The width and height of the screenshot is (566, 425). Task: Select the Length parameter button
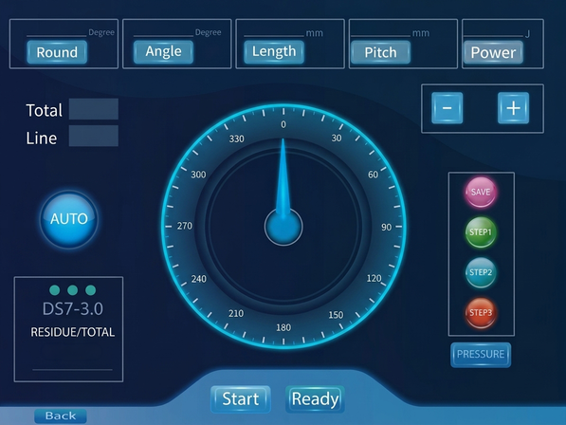[x=274, y=51]
